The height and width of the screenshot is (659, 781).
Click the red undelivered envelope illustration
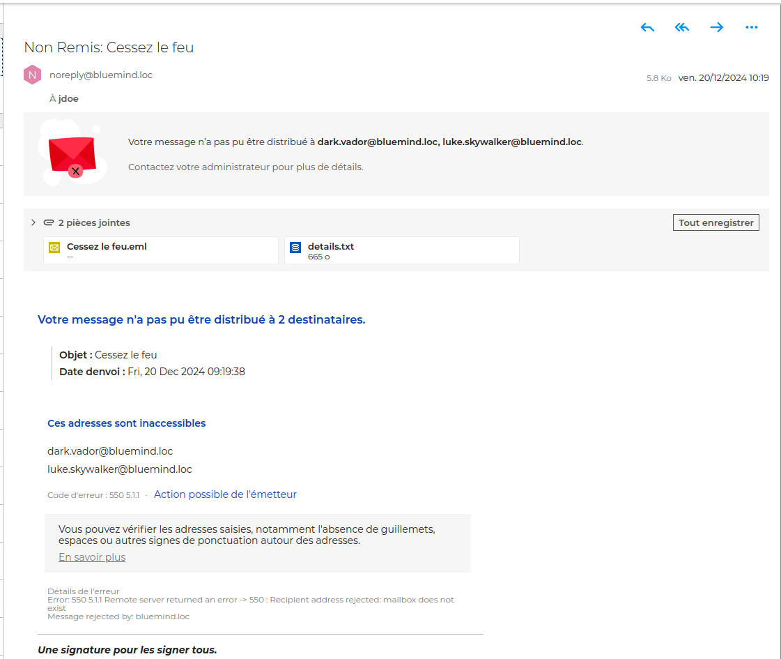72,154
